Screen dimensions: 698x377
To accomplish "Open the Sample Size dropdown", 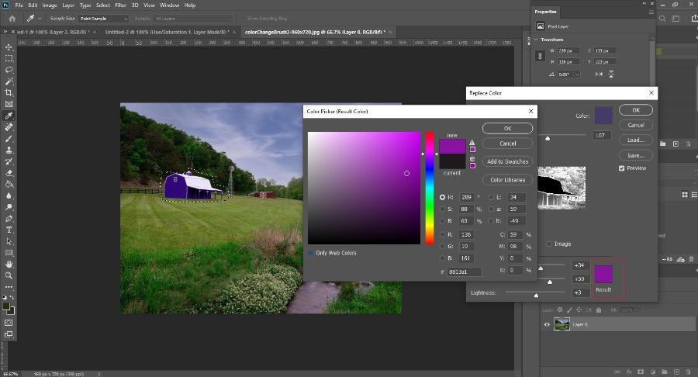I will tap(103, 18).
